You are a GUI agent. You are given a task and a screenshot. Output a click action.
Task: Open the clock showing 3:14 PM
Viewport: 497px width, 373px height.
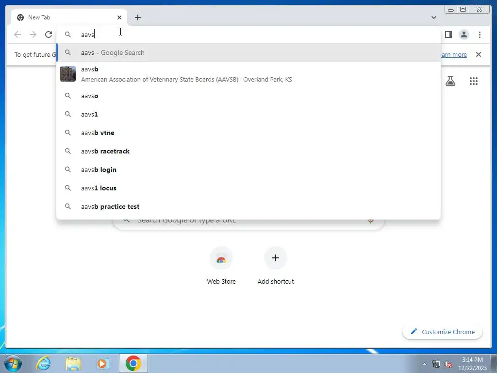[x=472, y=363]
